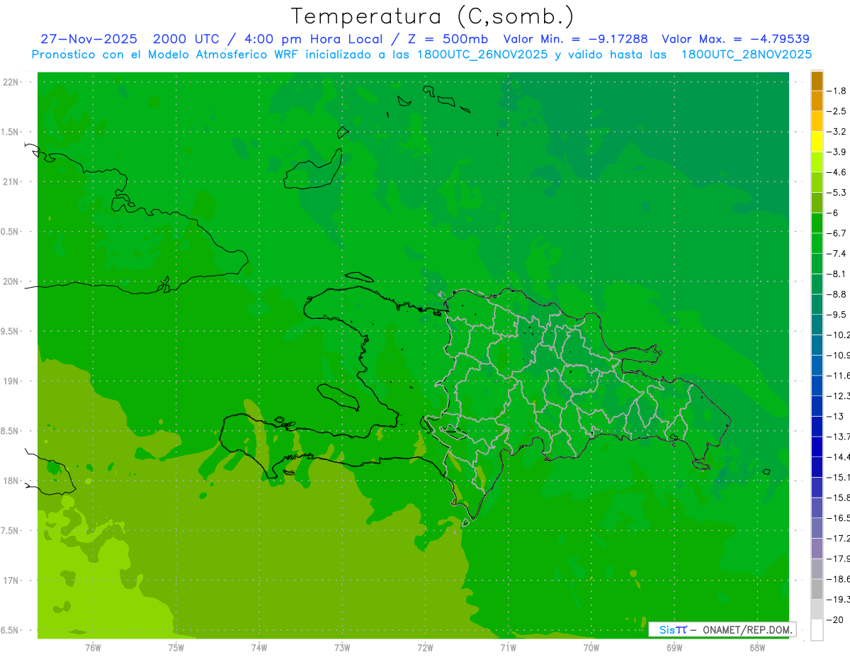Click the dark orange swatch topping the color scale
Screen dimensions: 850x657
coord(817,81)
